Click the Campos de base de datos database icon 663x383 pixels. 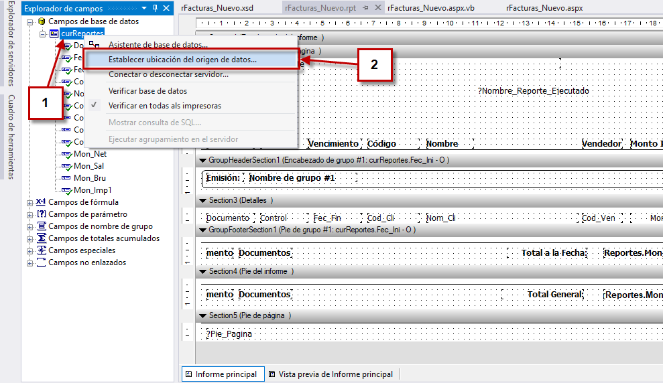pos(41,21)
